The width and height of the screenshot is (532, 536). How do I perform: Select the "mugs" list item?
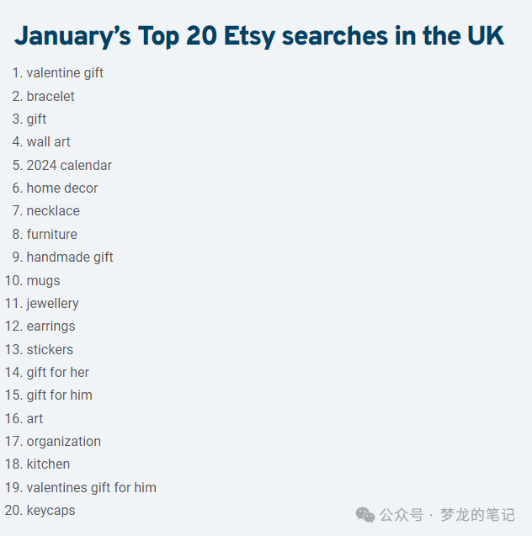point(43,280)
